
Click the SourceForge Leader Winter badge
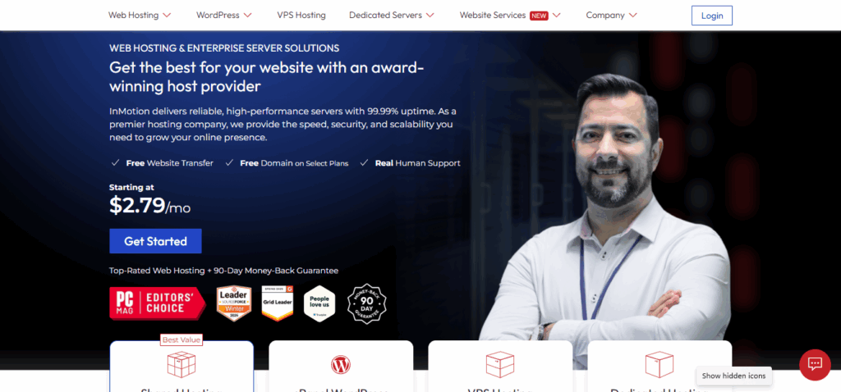coord(234,303)
